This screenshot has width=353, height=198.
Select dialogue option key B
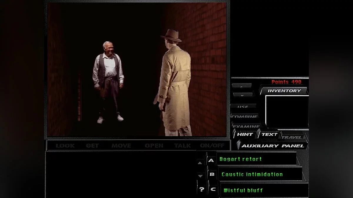pos(212,174)
